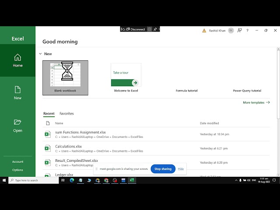The width and height of the screenshot is (280, 210).
Task: Click the taskbar search box
Action: [34, 180]
